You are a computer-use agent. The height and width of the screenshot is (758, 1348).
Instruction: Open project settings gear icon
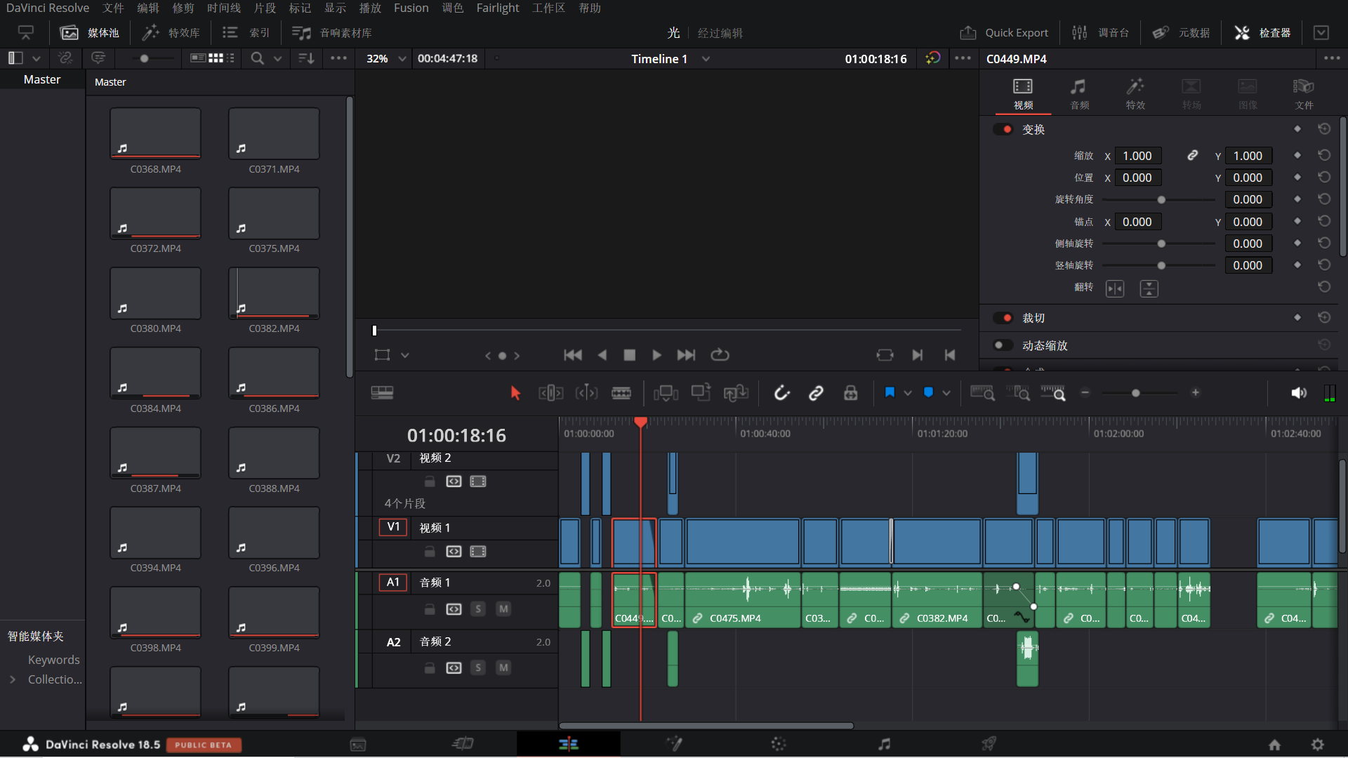[1318, 745]
